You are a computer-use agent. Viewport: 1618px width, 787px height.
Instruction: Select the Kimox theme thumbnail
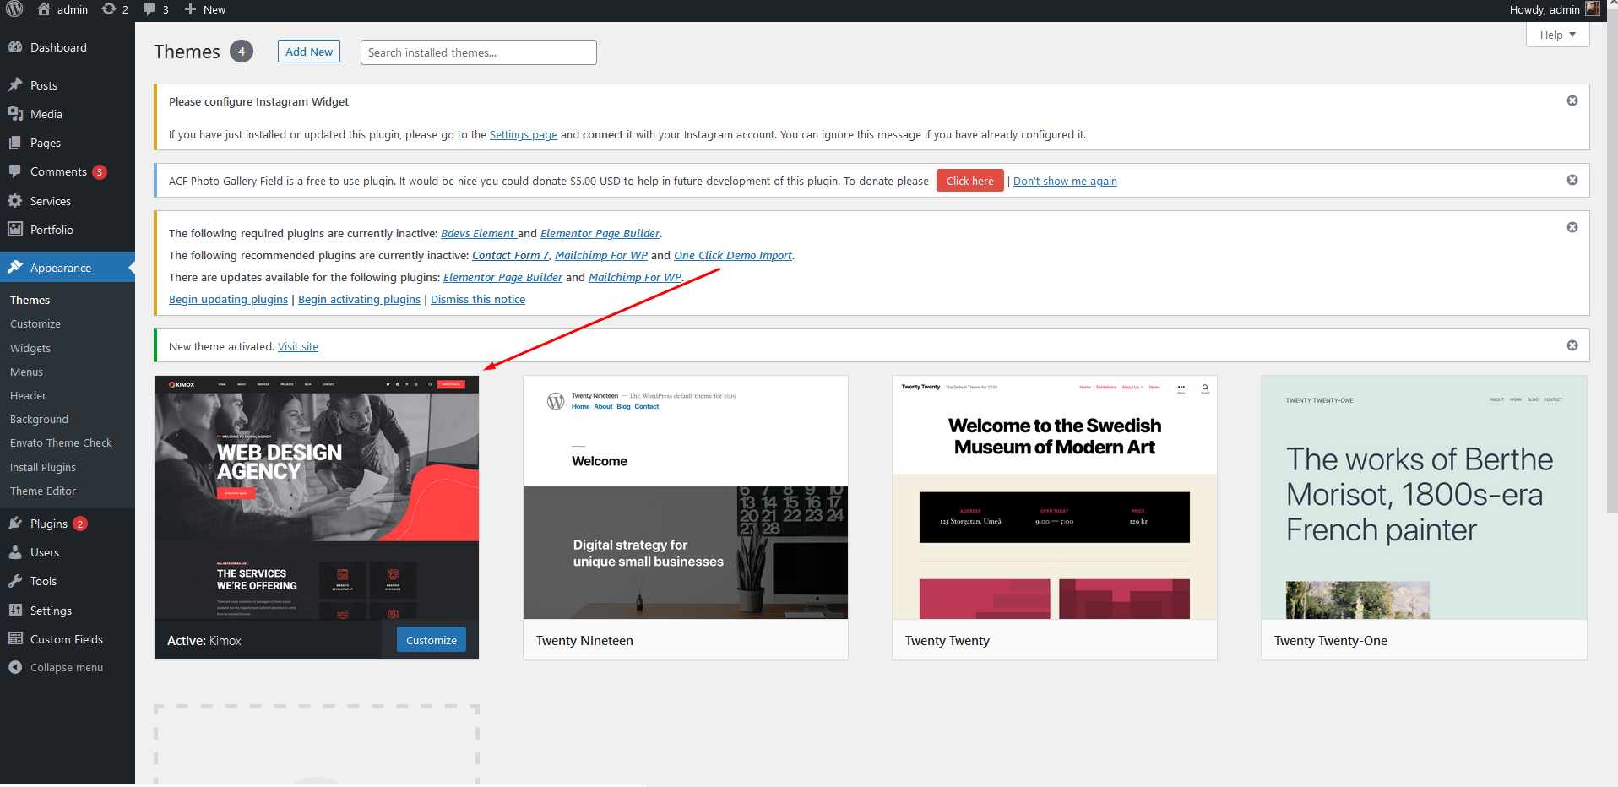pyautogui.click(x=317, y=497)
